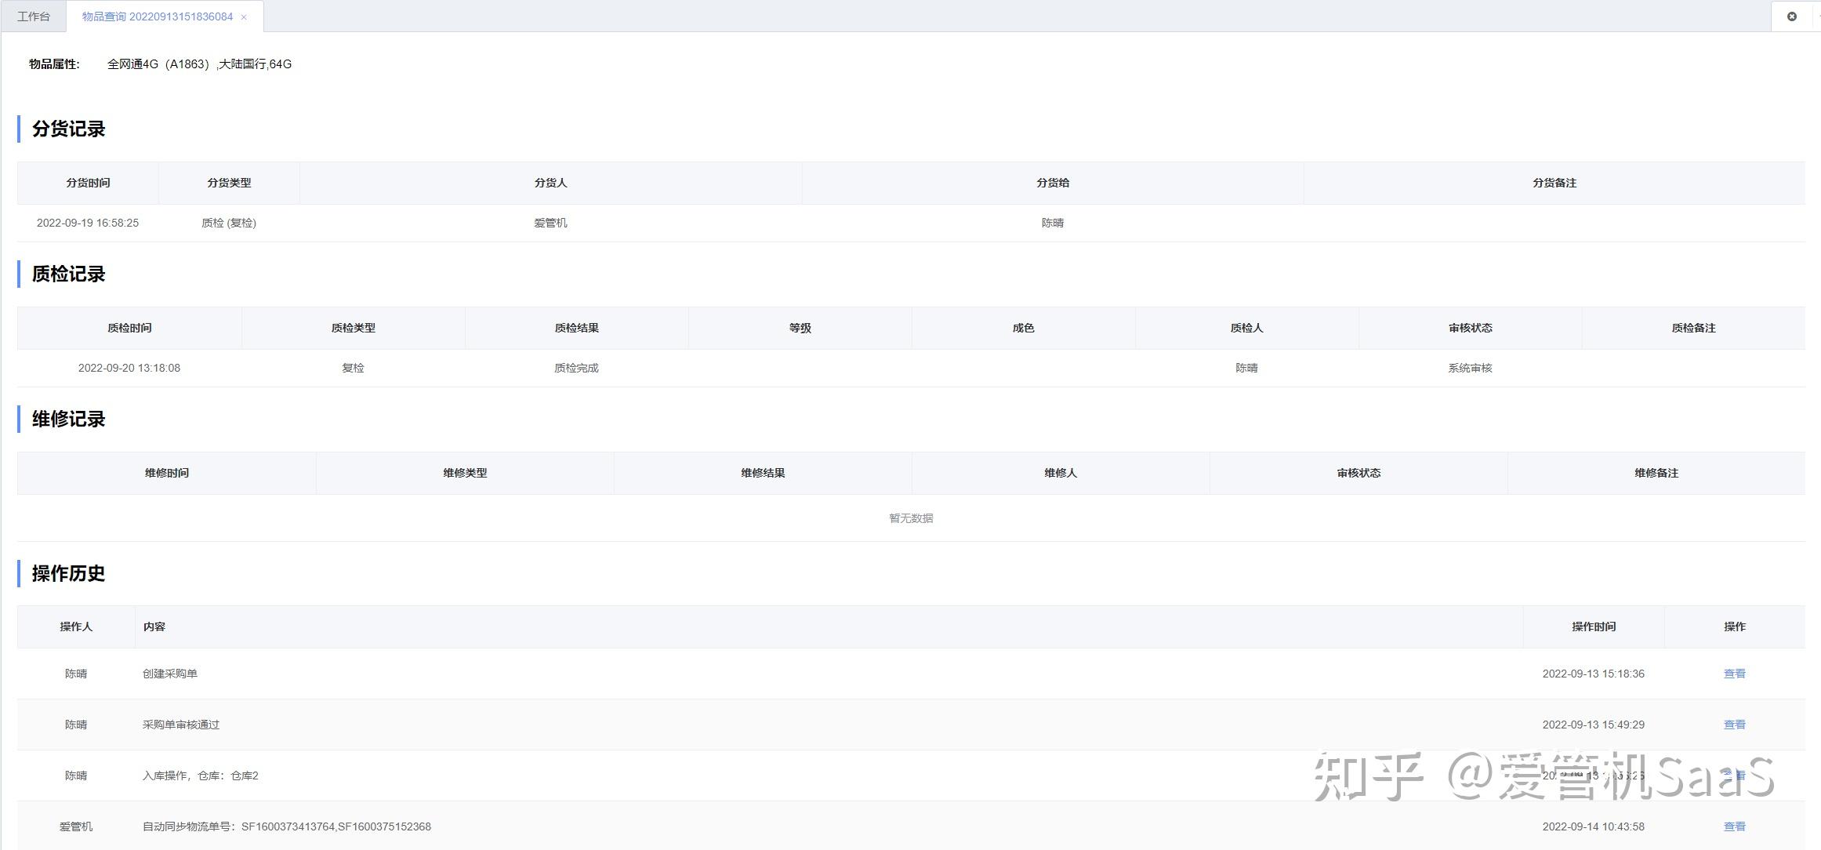This screenshot has width=1821, height=850.
Task: Click the 维修时间 column header
Action: [x=166, y=473]
